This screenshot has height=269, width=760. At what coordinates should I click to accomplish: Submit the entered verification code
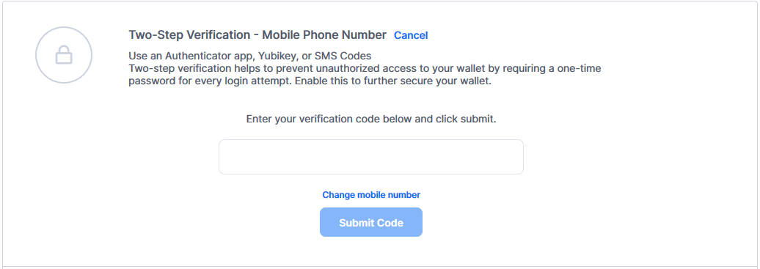click(x=370, y=223)
